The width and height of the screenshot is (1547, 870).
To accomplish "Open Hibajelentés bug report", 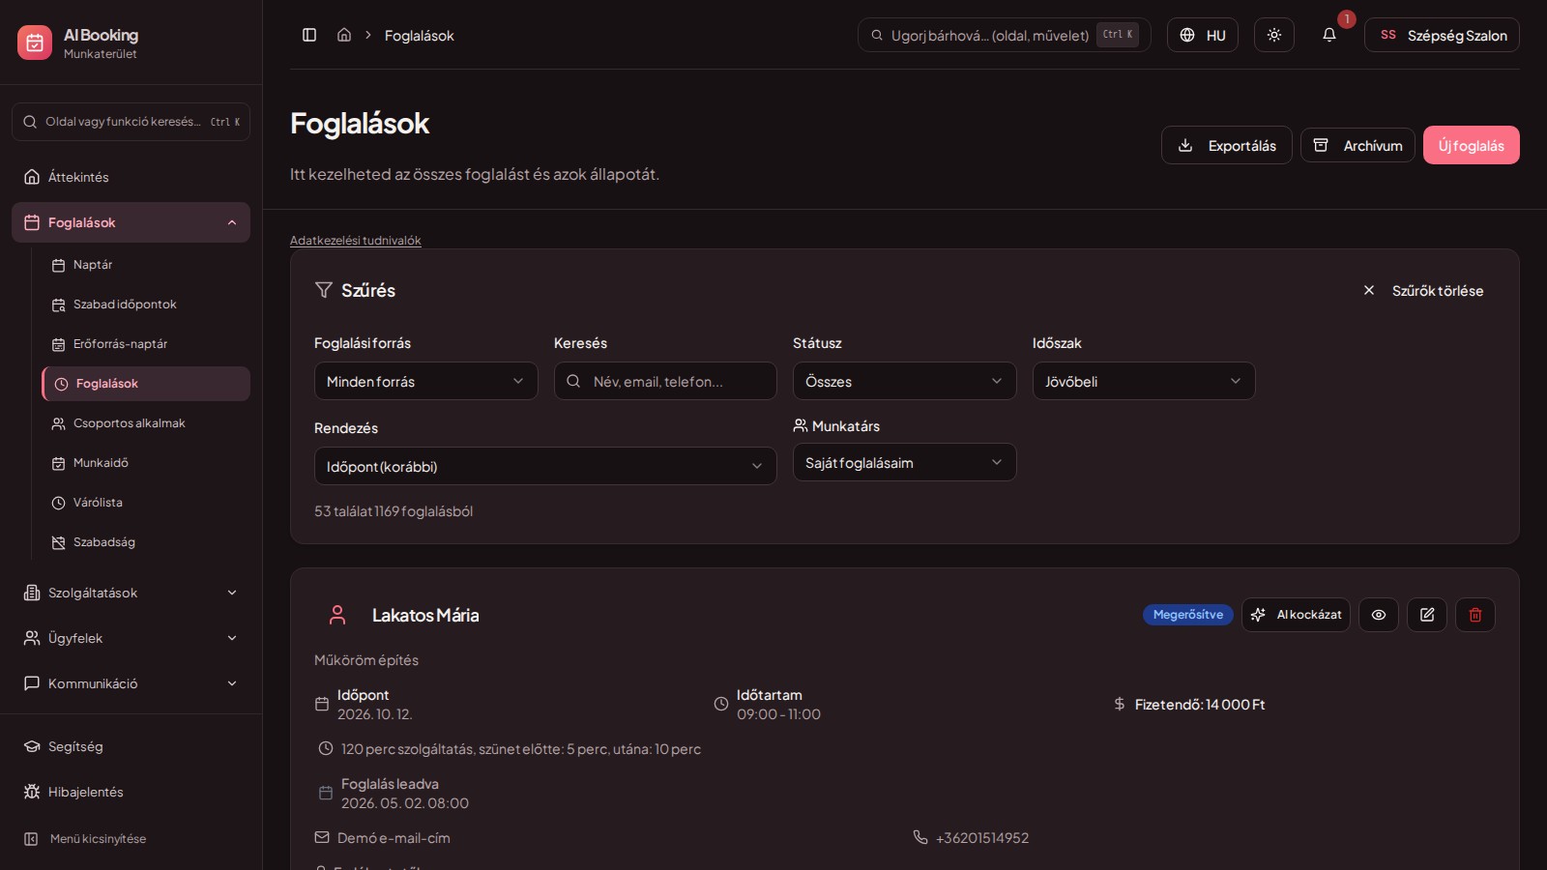I will (131, 792).
